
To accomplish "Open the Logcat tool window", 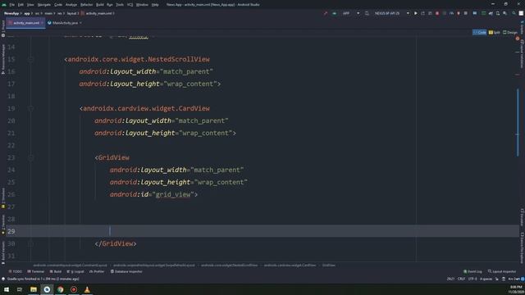I will click(75, 271).
